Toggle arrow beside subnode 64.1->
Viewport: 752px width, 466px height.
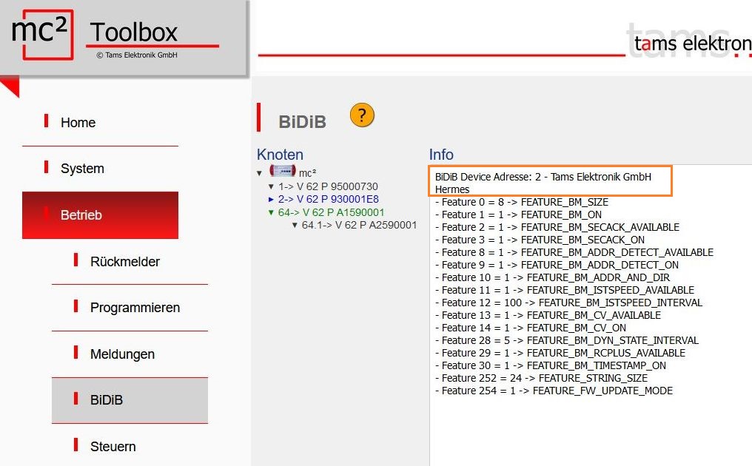pyautogui.click(x=295, y=225)
